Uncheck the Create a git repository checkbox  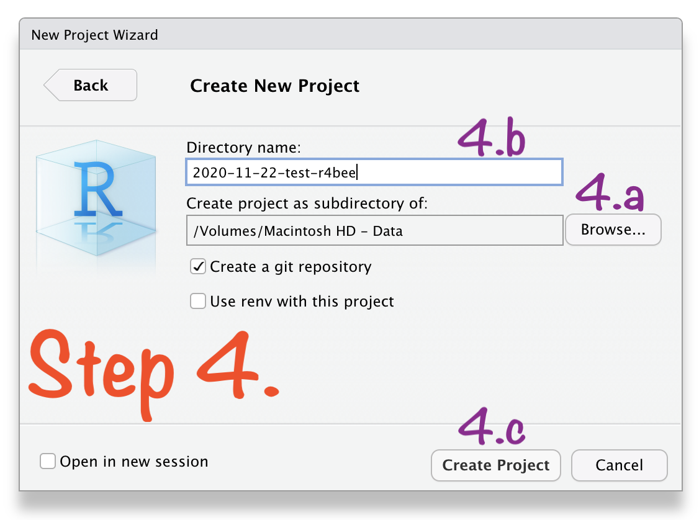pyautogui.click(x=198, y=266)
